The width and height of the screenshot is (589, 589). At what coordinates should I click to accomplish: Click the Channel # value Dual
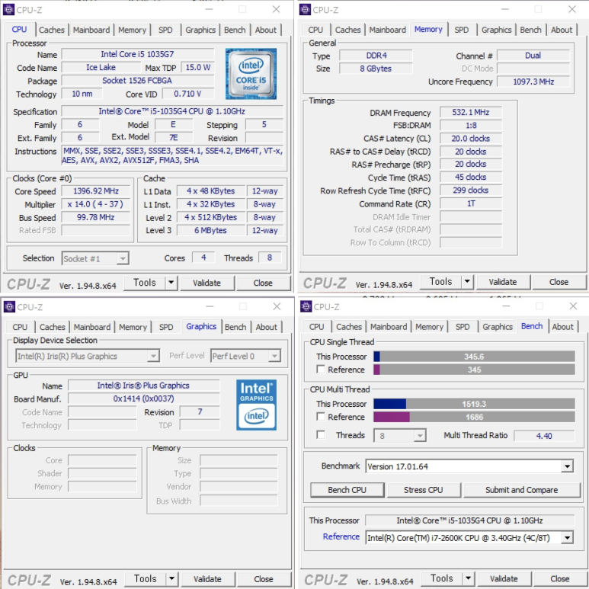[x=533, y=55]
